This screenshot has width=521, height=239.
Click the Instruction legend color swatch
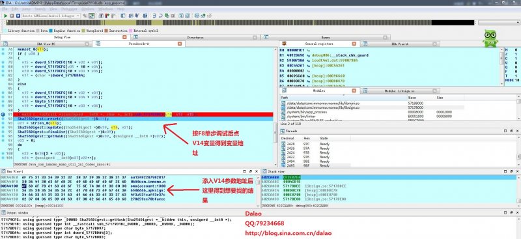coord(106,31)
